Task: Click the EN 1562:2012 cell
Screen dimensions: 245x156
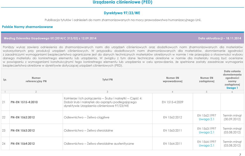Action: point(173,117)
